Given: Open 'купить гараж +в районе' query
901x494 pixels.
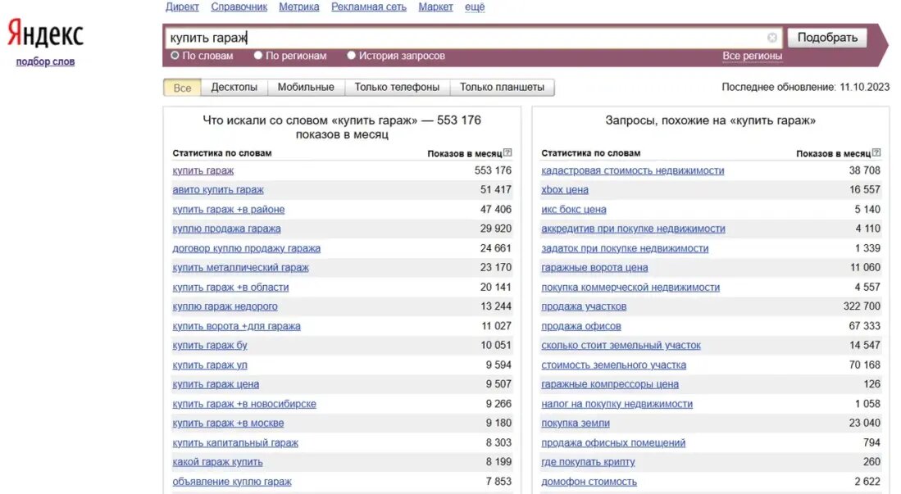Looking at the screenshot, I should [228, 209].
